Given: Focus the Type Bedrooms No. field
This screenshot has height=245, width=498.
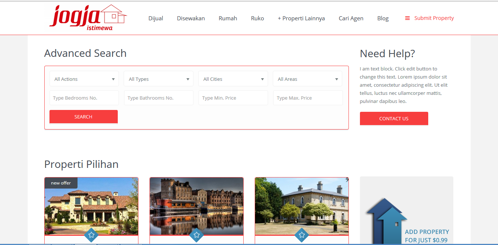Looking at the screenshot, I should [x=84, y=98].
